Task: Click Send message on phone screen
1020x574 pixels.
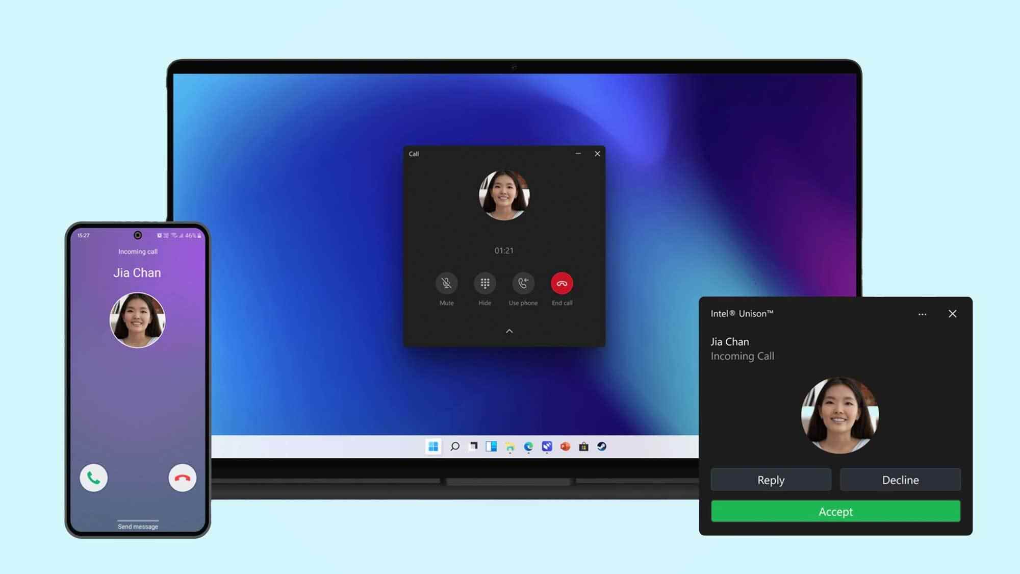Action: [137, 526]
